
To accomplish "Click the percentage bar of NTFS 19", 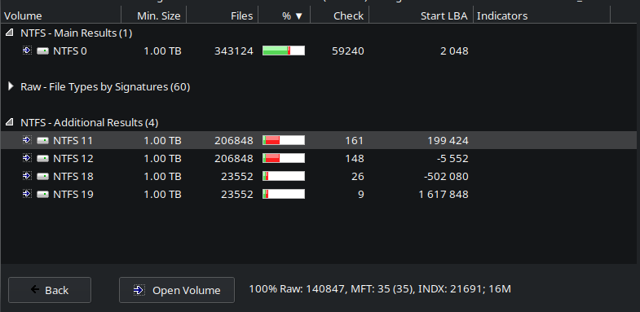I will click(x=284, y=194).
